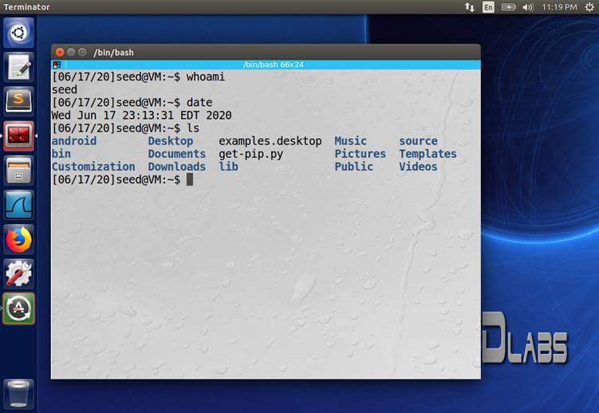Open the sound volume indicator
Screen dimensions: 599x413
(x=527, y=7)
